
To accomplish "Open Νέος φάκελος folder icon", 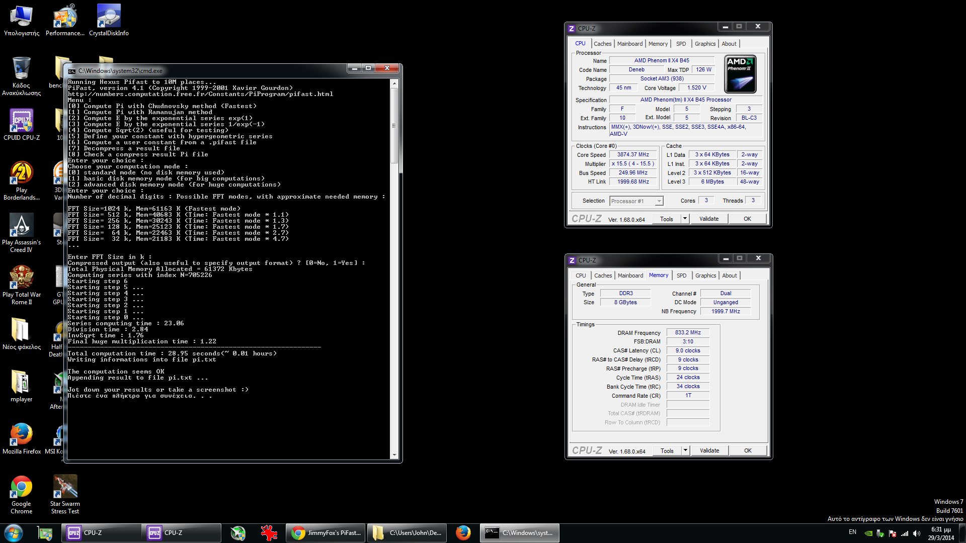I will point(22,334).
